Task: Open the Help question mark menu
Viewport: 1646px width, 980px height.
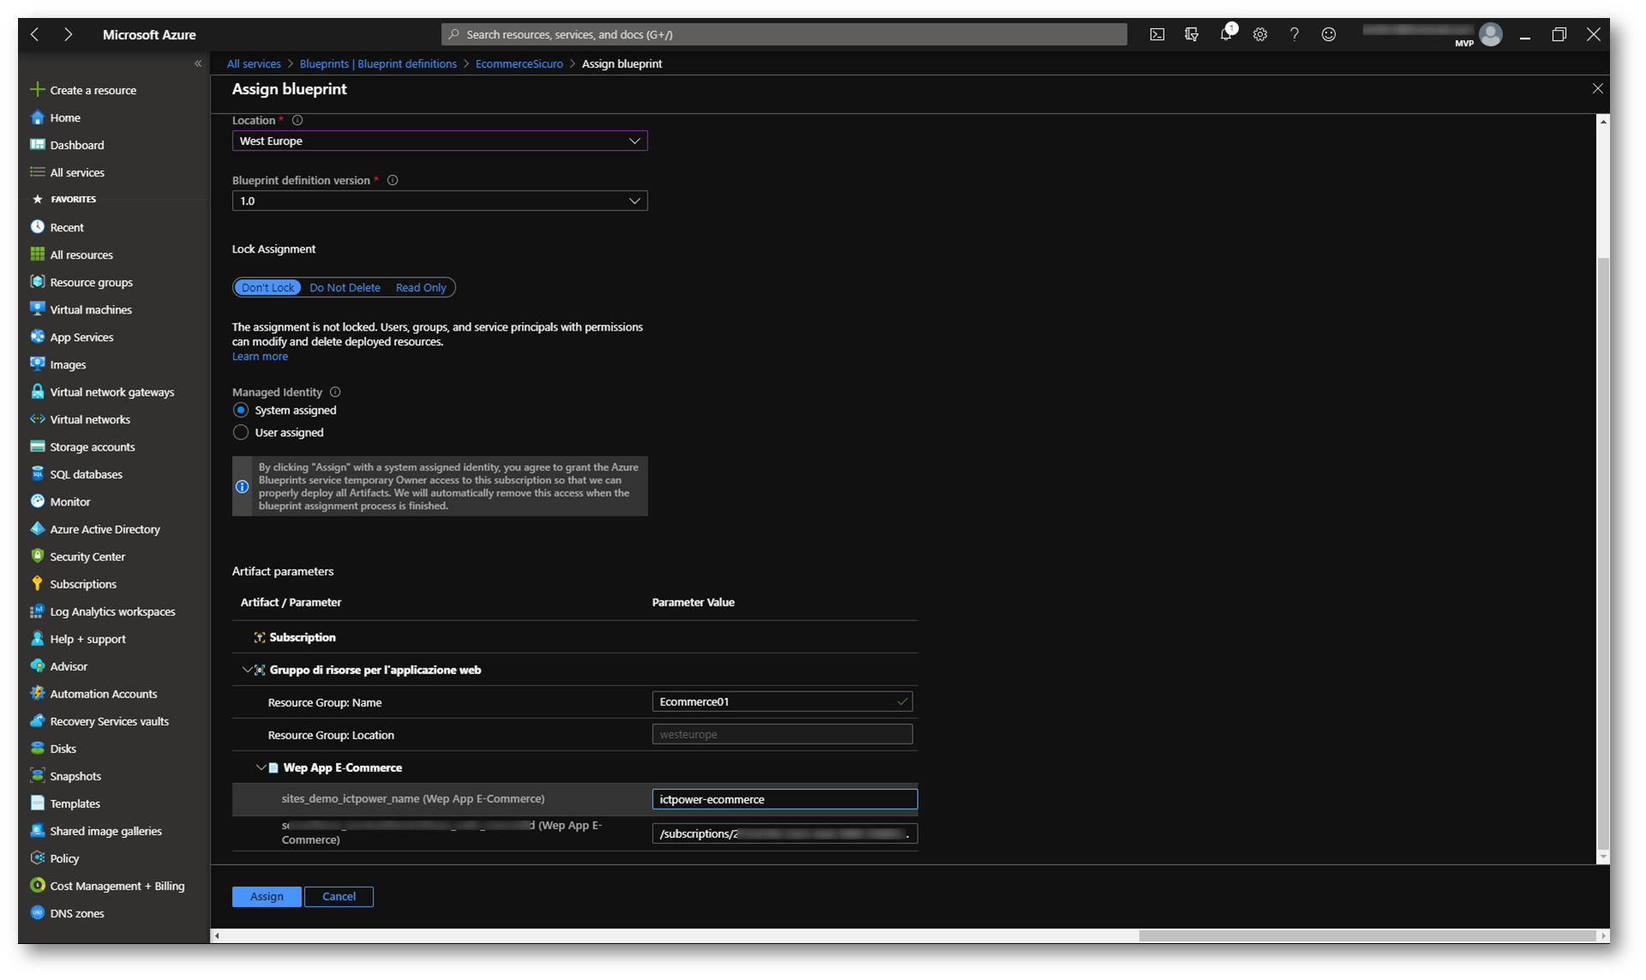Action: click(1294, 34)
